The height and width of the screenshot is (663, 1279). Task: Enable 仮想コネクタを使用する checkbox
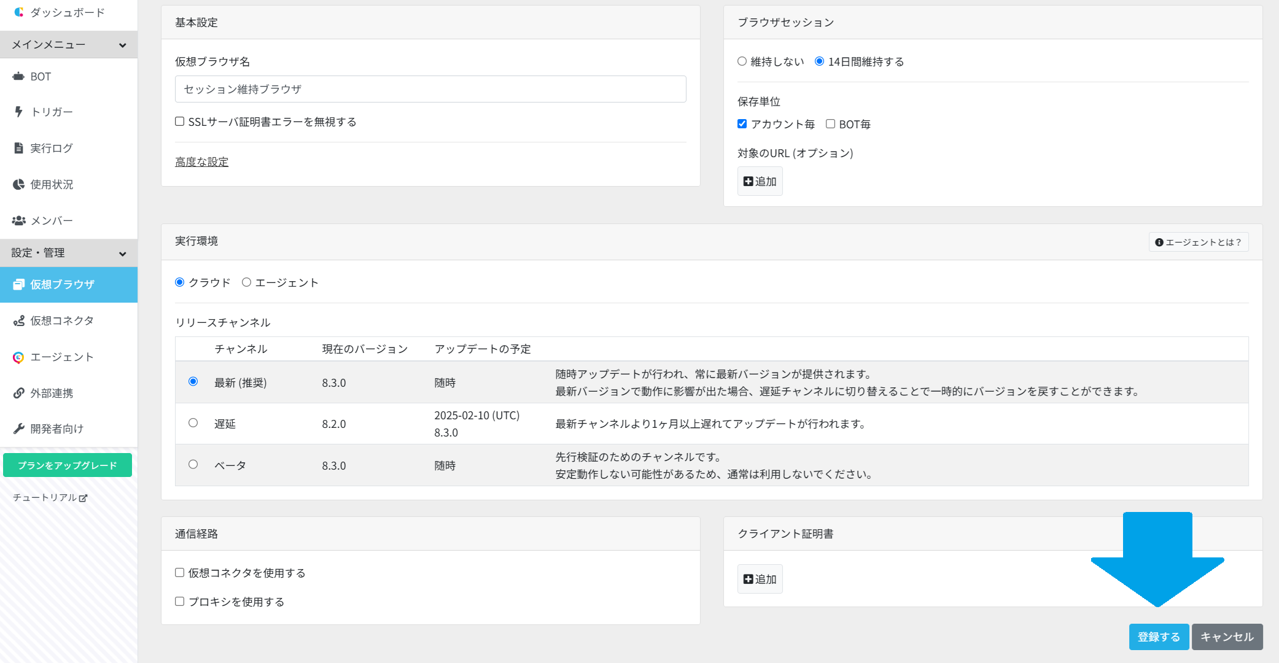tap(180, 573)
